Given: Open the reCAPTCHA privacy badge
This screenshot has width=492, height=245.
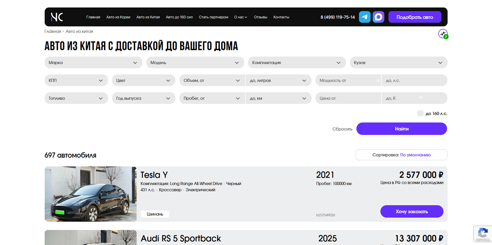Looking at the screenshot, I should (x=482, y=234).
